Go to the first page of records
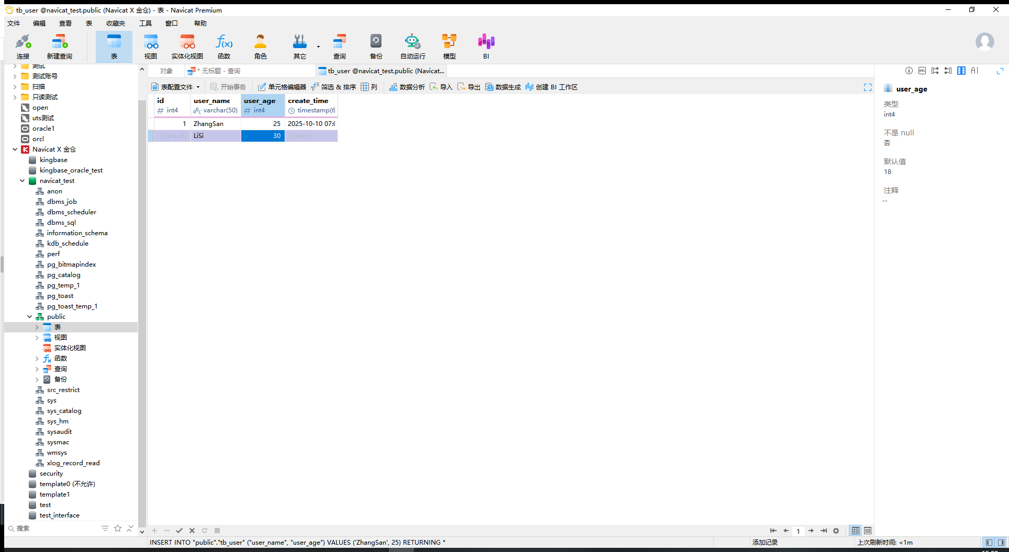 773,531
